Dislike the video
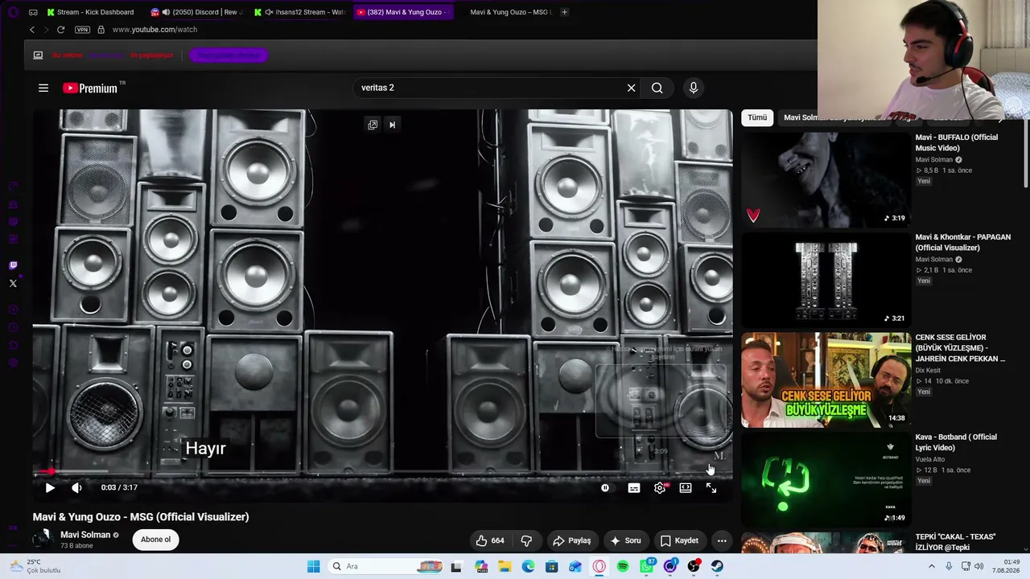Screen dimensions: 1030x579 coord(526,540)
